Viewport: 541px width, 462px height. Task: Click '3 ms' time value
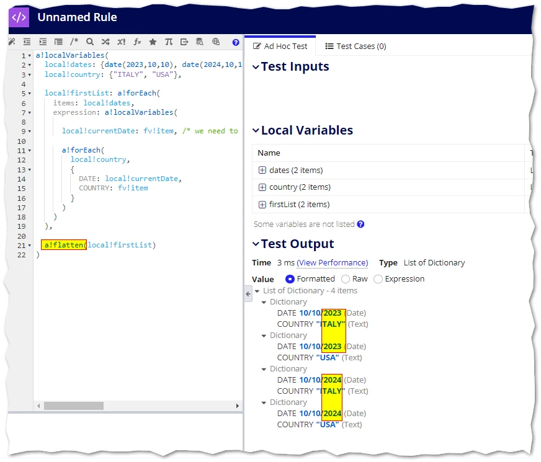tap(285, 263)
